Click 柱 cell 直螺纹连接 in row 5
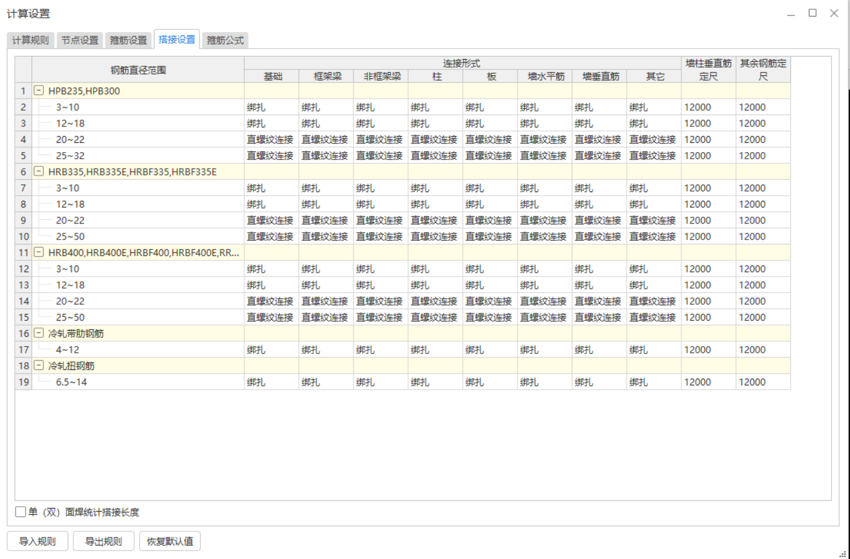This screenshot has width=850, height=559. [436, 156]
